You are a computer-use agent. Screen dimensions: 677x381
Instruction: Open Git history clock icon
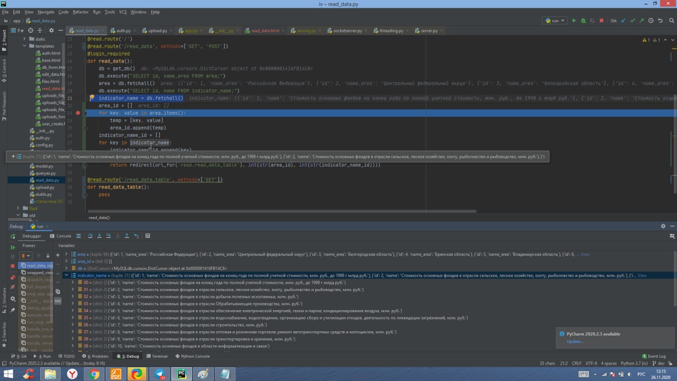[651, 21]
